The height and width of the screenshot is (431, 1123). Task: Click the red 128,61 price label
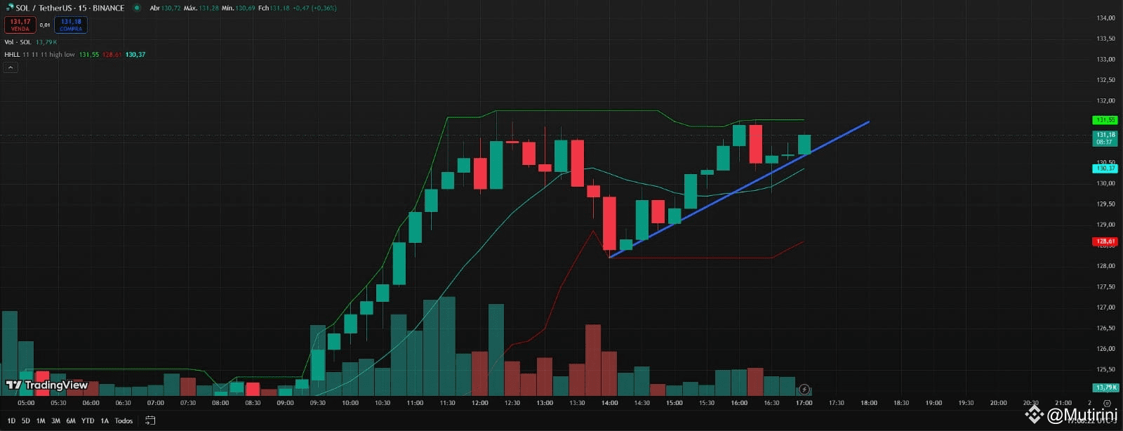tap(1105, 241)
